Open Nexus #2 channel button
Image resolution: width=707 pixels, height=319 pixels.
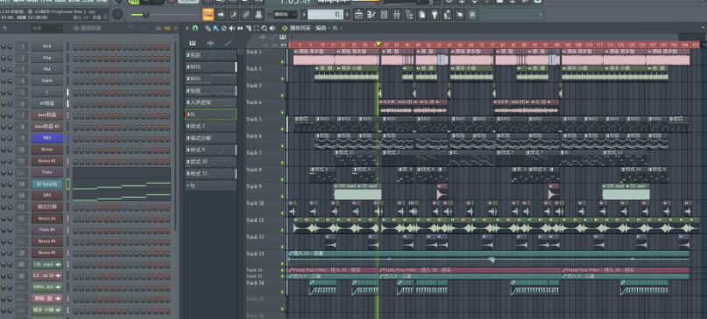47,161
